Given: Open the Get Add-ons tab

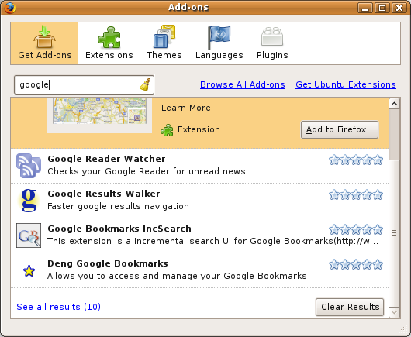Looking at the screenshot, I should point(44,43).
